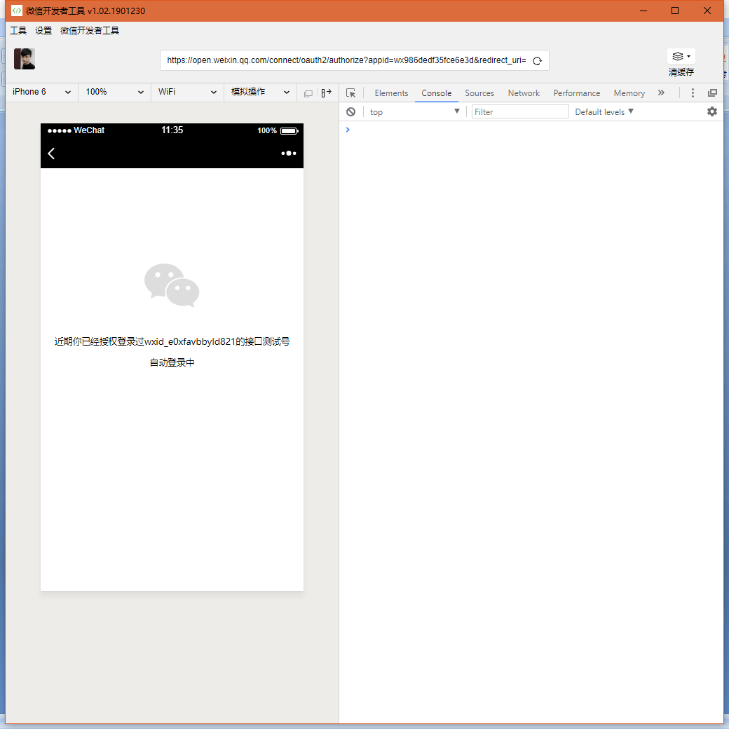Click the 11:35 time in the status bar

click(x=172, y=130)
